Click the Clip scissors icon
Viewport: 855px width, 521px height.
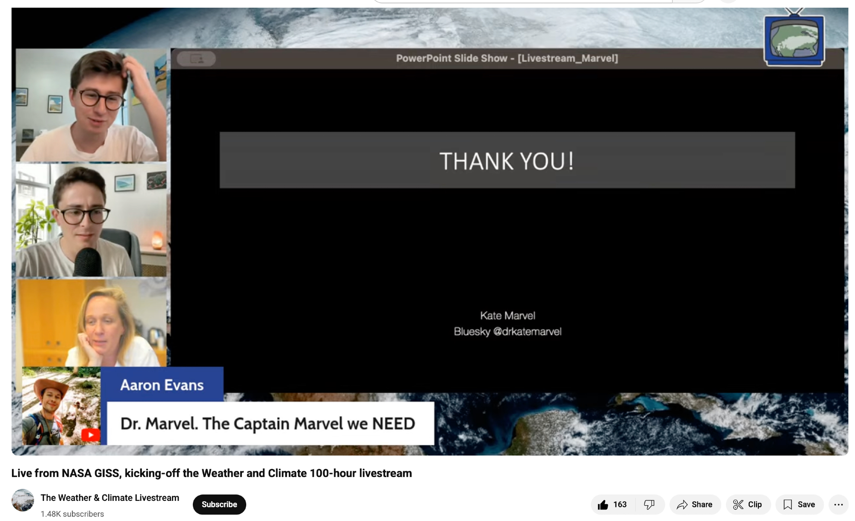(738, 505)
